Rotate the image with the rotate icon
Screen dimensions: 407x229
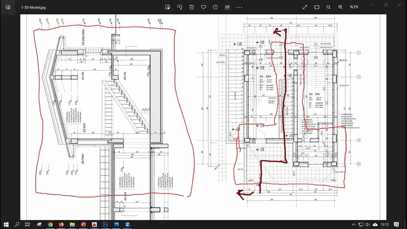click(x=180, y=7)
